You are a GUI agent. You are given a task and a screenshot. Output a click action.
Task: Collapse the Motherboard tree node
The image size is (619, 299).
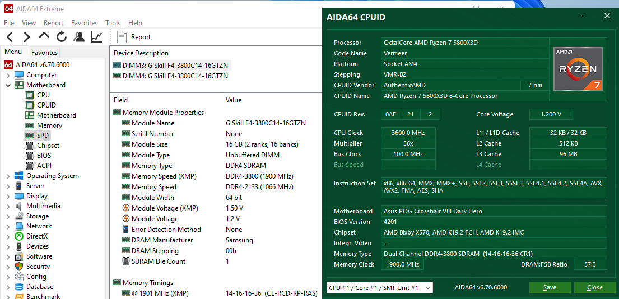tap(8, 85)
